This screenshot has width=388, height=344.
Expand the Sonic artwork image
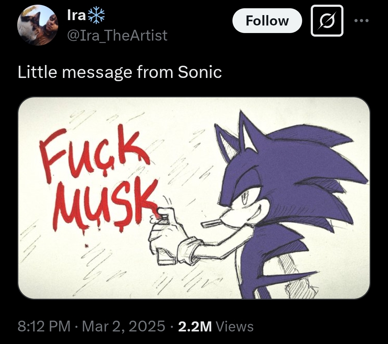(194, 197)
